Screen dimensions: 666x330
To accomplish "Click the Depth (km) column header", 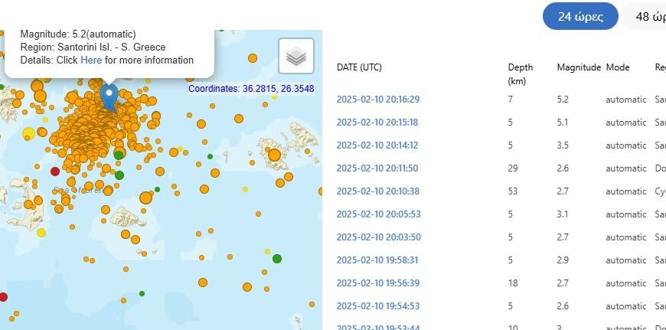I will click(521, 74).
